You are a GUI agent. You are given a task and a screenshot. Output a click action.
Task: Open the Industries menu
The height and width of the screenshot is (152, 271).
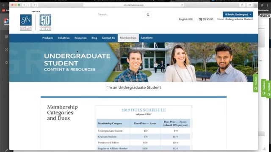(x=64, y=38)
